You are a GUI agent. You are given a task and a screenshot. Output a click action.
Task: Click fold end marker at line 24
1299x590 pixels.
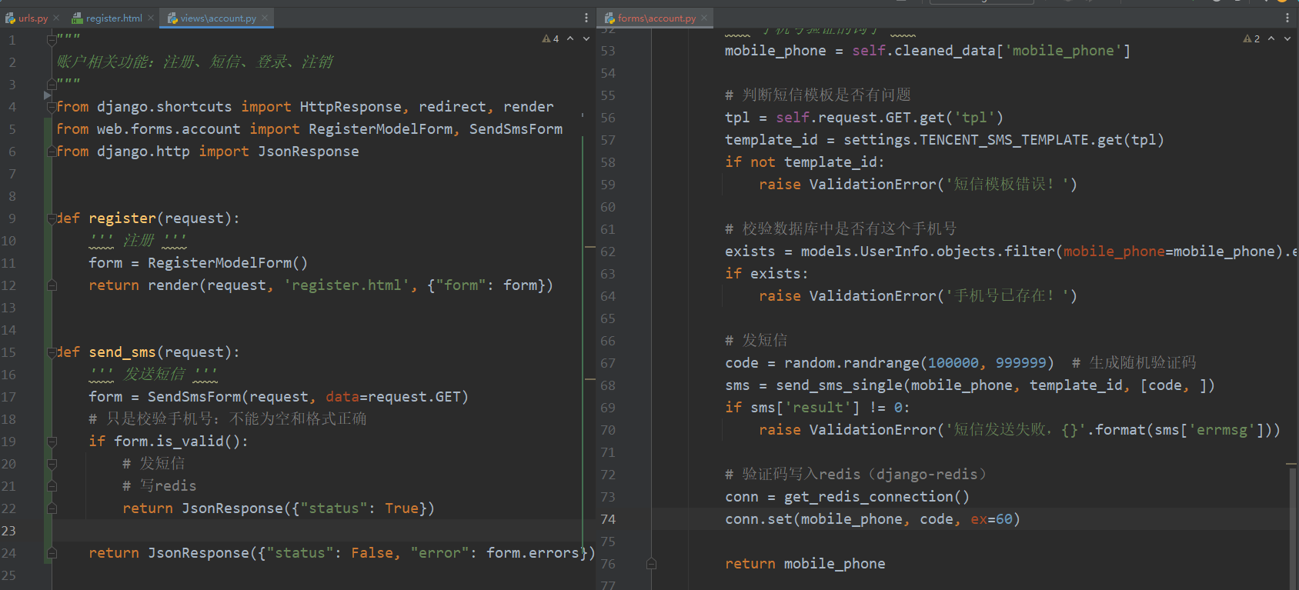point(52,553)
